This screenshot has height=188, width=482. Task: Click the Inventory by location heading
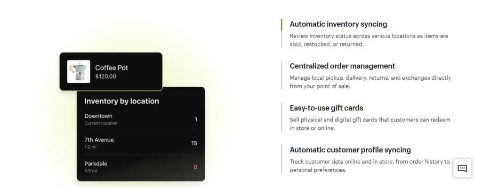point(121,101)
